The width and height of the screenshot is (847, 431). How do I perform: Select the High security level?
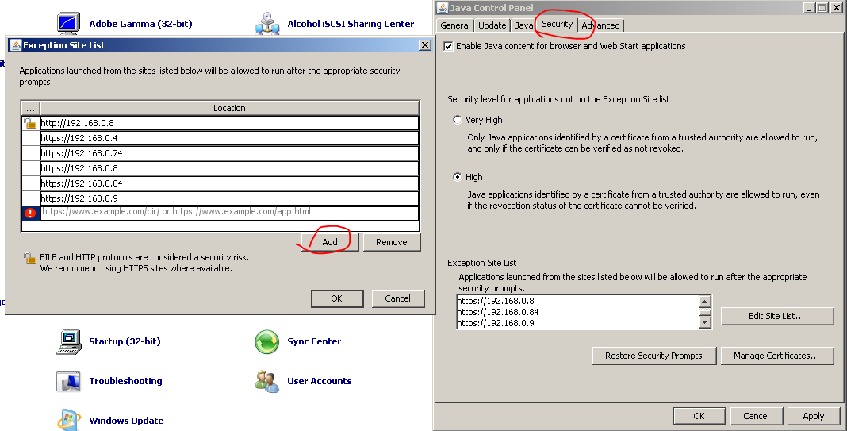coord(457,177)
